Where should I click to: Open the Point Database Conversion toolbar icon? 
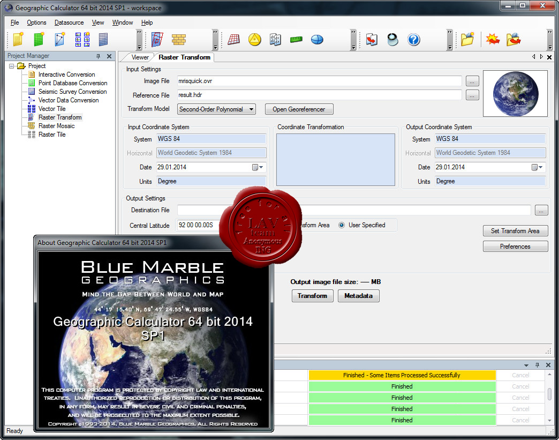pyautogui.click(x=39, y=39)
